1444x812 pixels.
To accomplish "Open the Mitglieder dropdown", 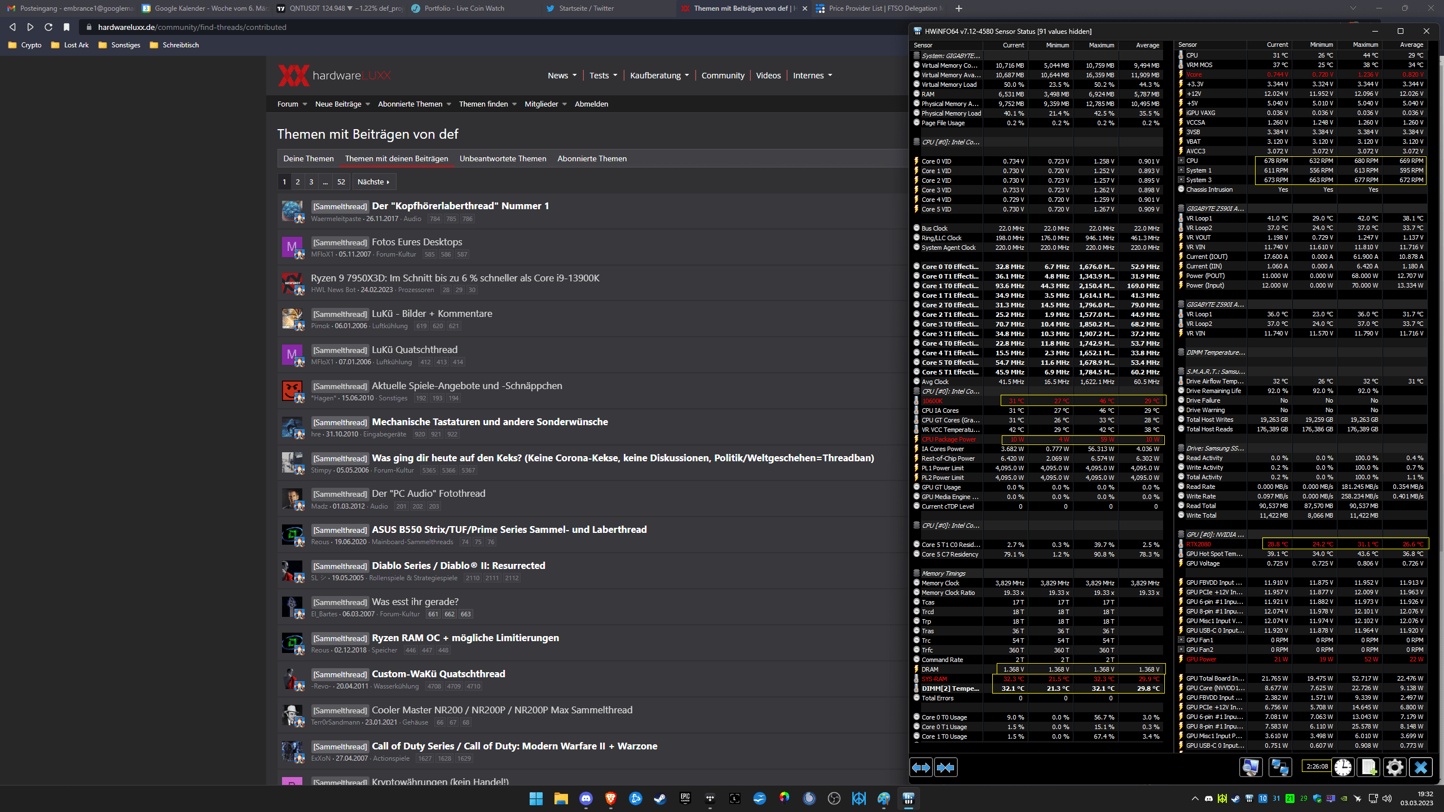I will coord(545,104).
